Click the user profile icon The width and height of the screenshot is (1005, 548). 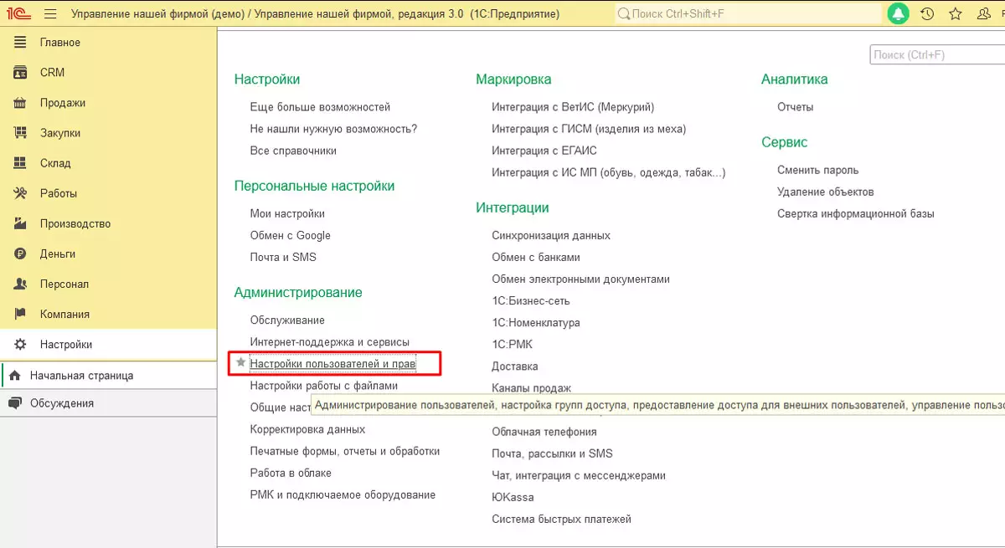(984, 14)
